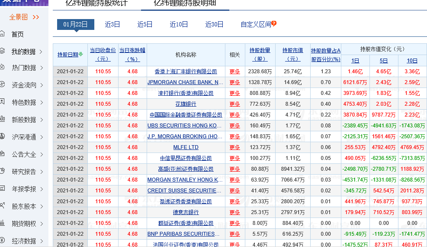
Task: Sort by 持股数量占A股百分比 header
Action: [x=326, y=55]
